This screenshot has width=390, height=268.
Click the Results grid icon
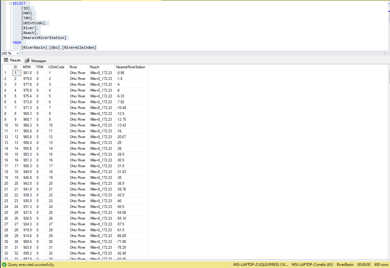click(6, 60)
